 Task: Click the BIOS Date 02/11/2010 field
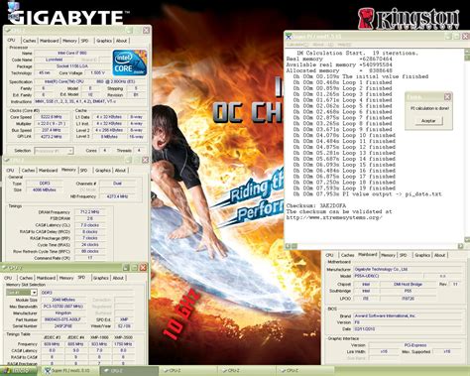[408, 329]
